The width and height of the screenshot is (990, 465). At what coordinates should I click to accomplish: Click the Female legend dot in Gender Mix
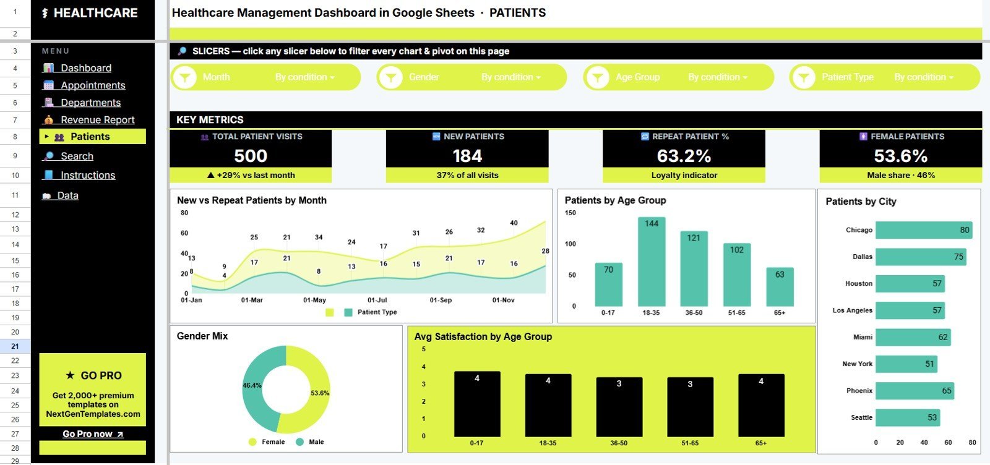(x=252, y=442)
